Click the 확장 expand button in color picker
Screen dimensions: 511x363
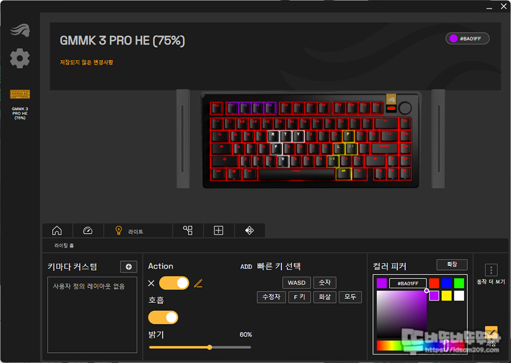click(452, 264)
